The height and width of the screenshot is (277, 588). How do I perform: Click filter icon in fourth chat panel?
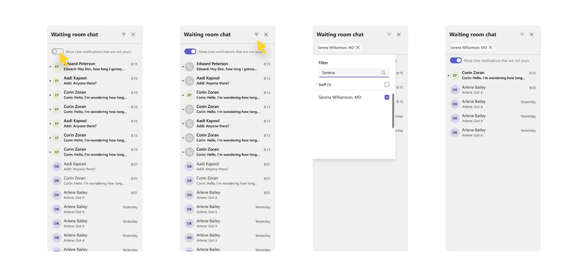pyautogui.click(x=522, y=34)
